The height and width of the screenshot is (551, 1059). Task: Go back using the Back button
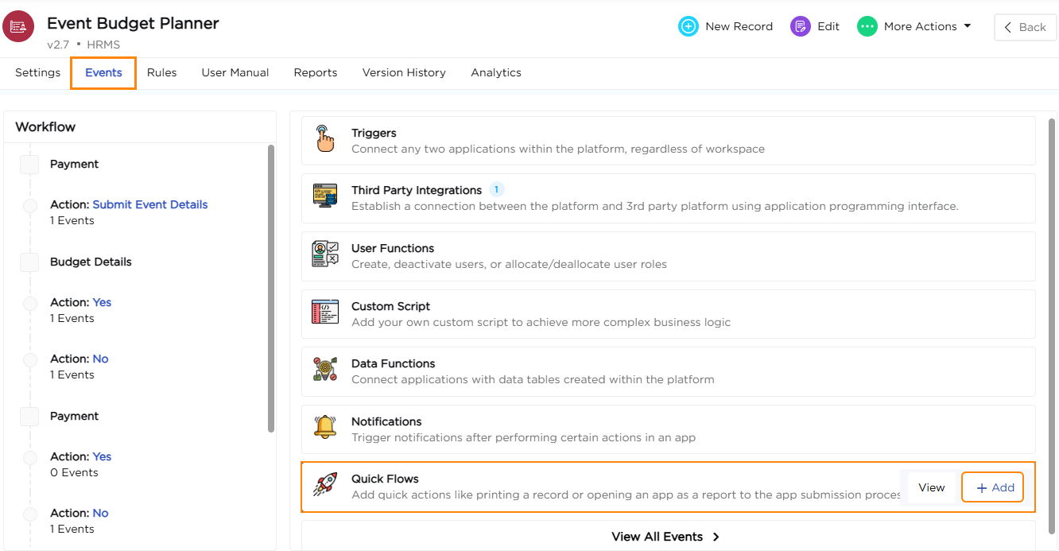pyautogui.click(x=1024, y=27)
